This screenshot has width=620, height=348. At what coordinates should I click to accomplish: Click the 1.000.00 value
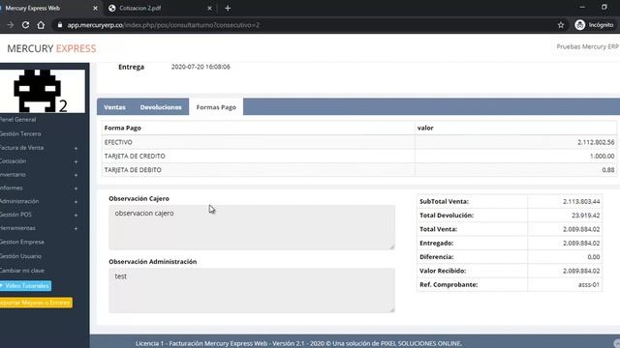click(x=603, y=156)
